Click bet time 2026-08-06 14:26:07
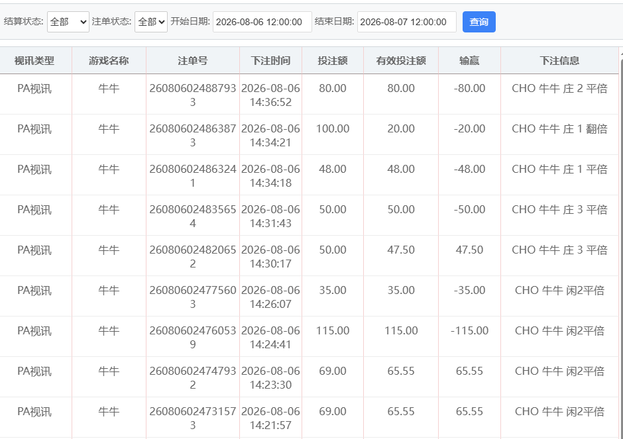This screenshot has height=439, width=623. point(270,297)
